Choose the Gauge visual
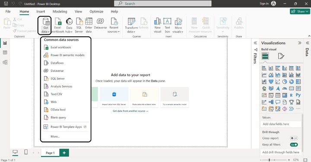311x162 pixels. tap(285, 89)
